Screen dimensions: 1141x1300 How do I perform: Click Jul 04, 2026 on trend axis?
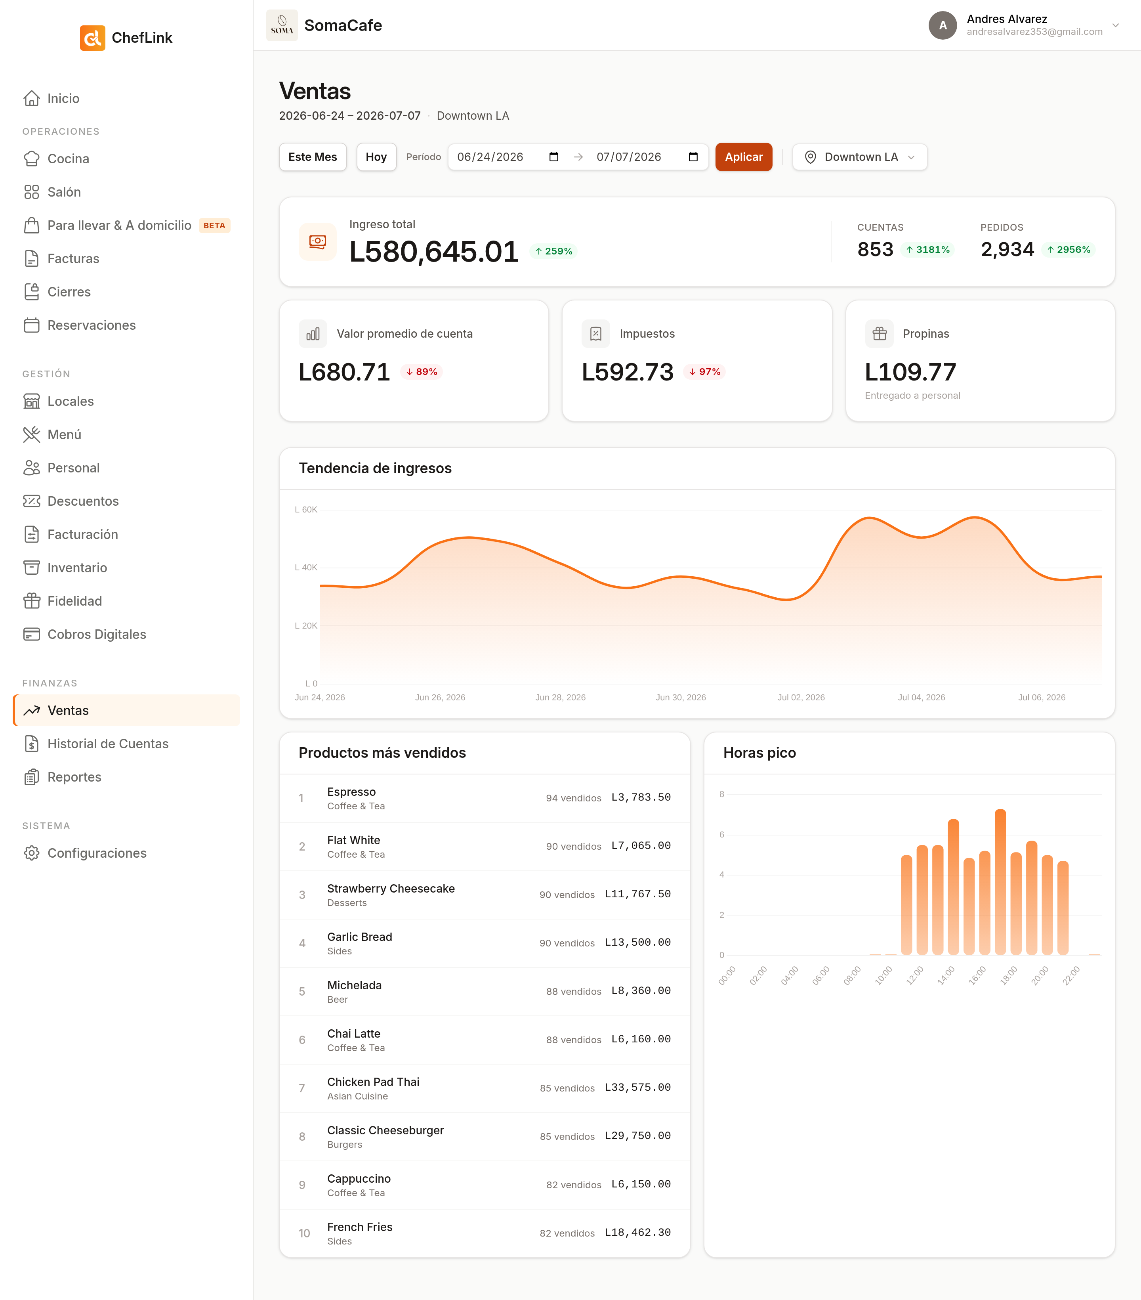921,697
